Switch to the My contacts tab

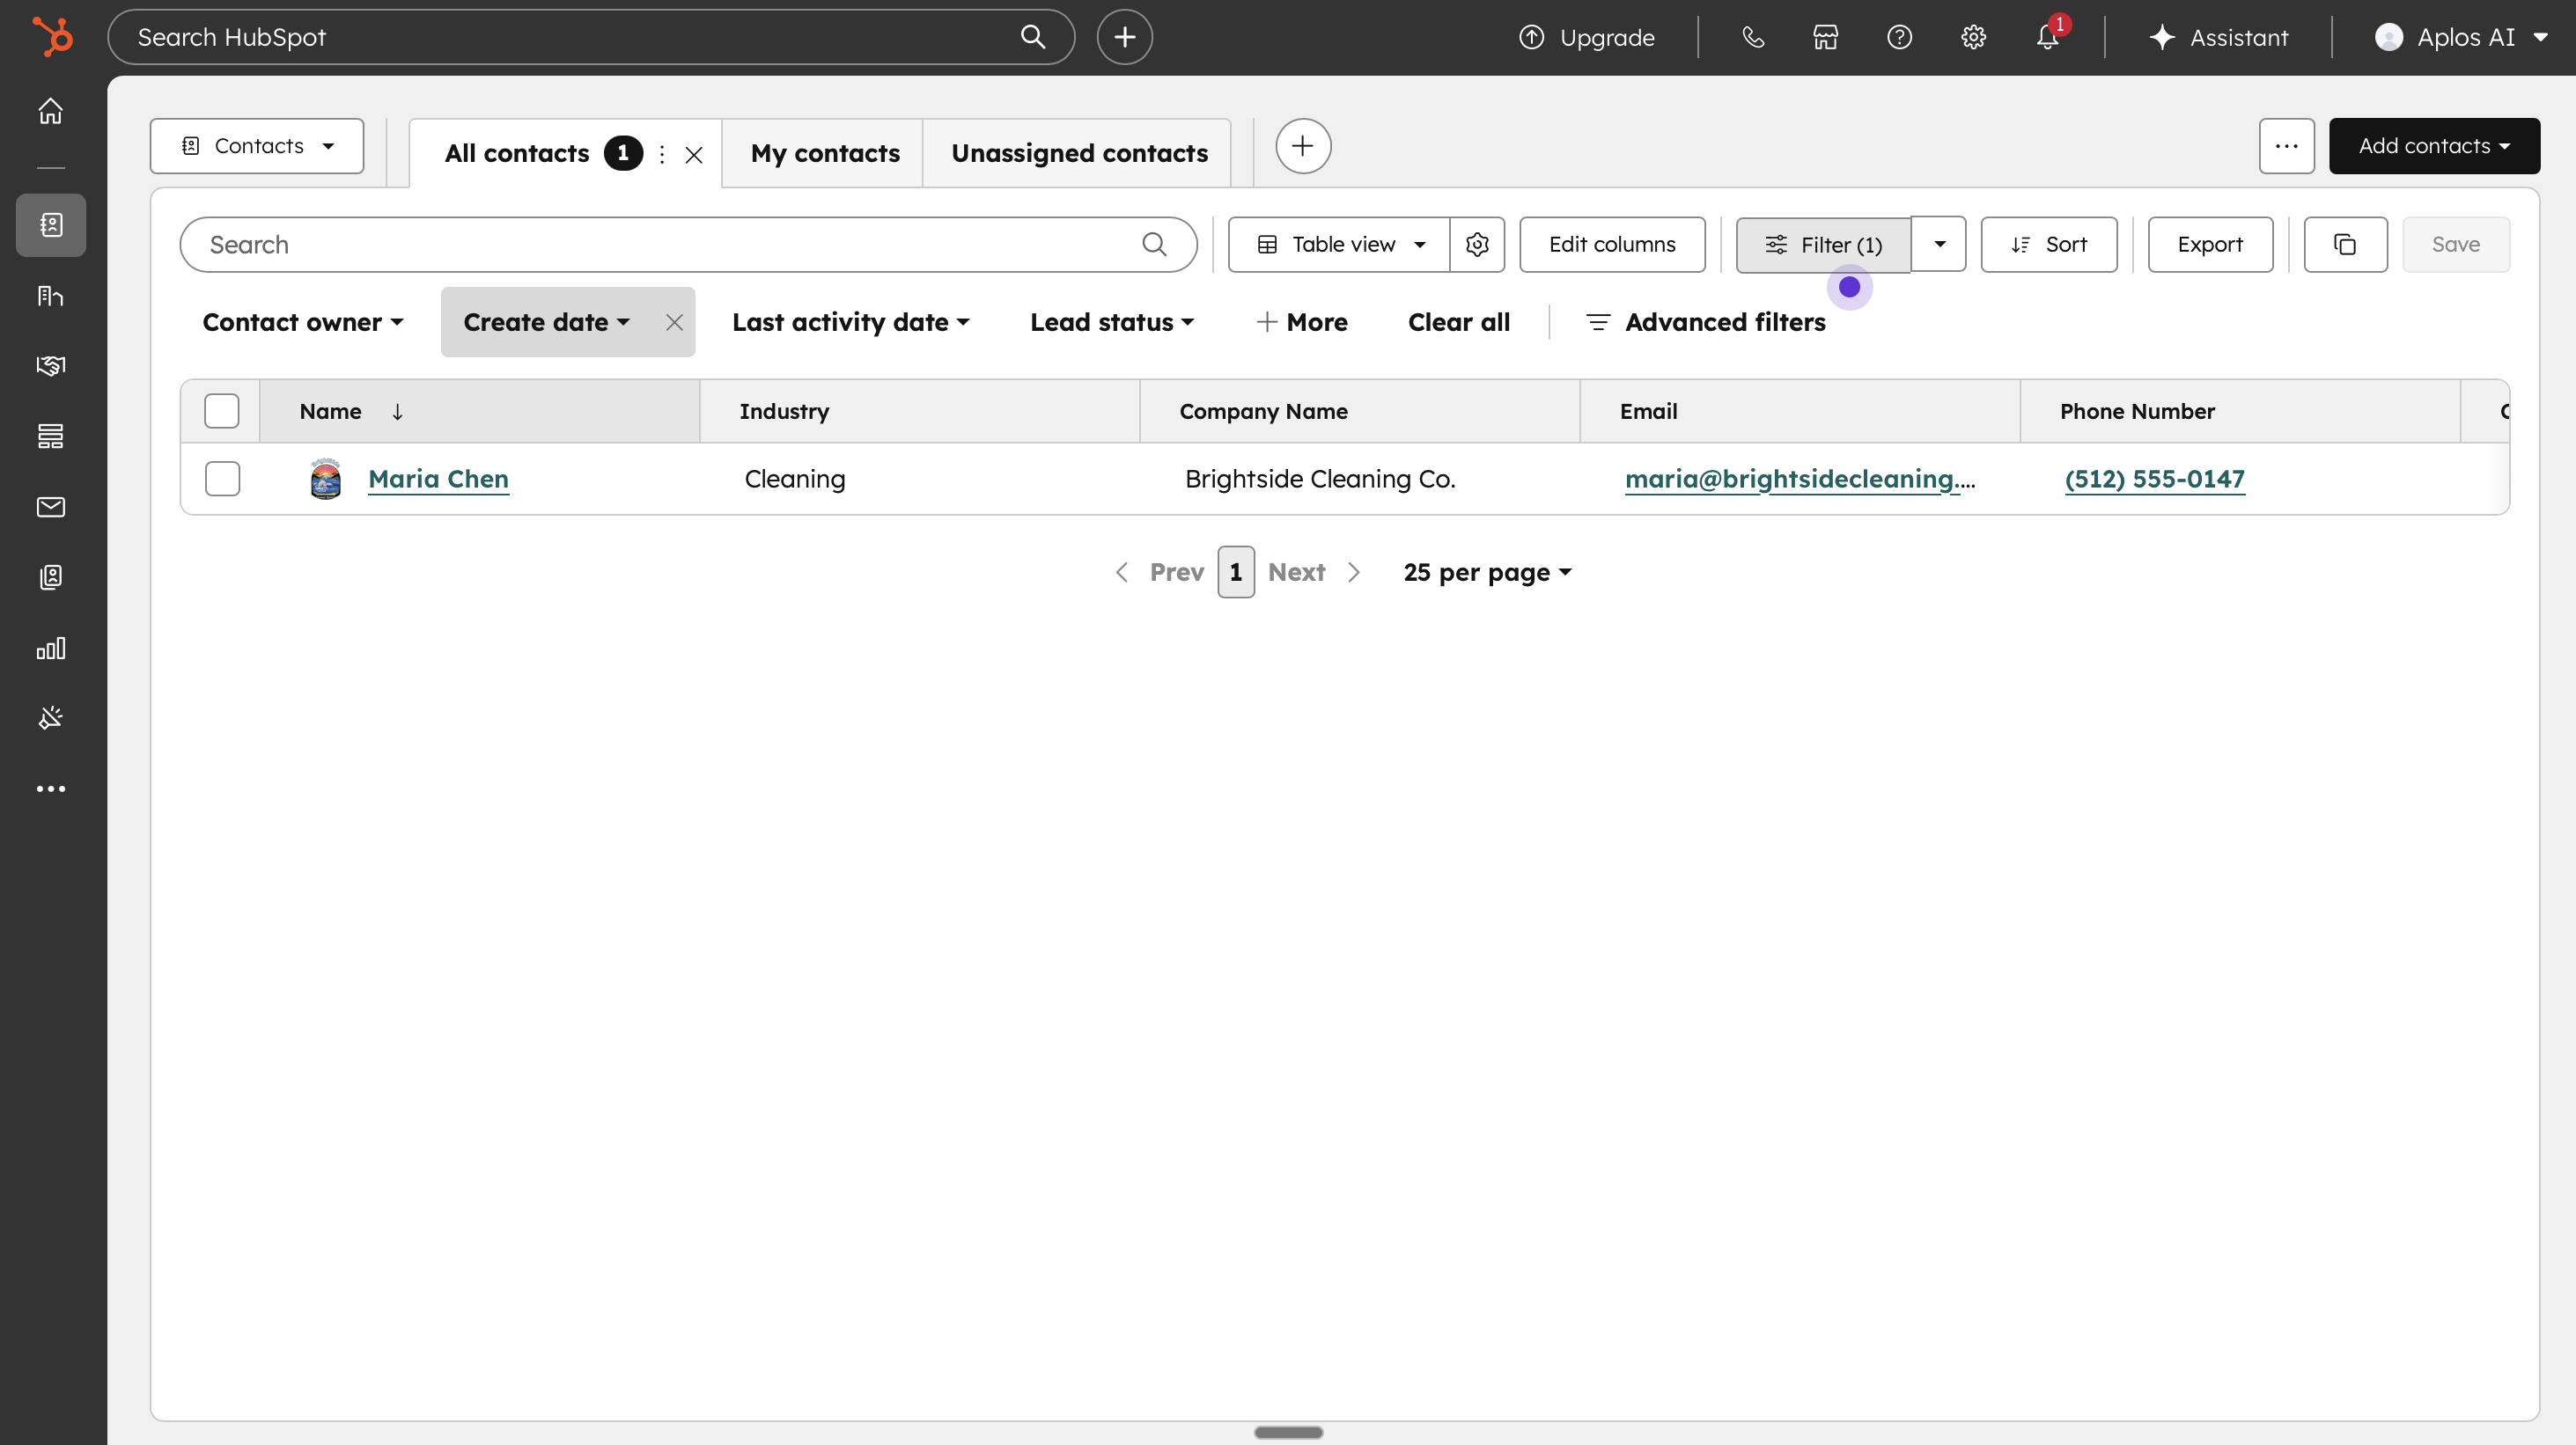tap(824, 153)
